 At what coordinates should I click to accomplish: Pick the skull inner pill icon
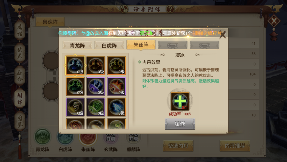coord(75,107)
